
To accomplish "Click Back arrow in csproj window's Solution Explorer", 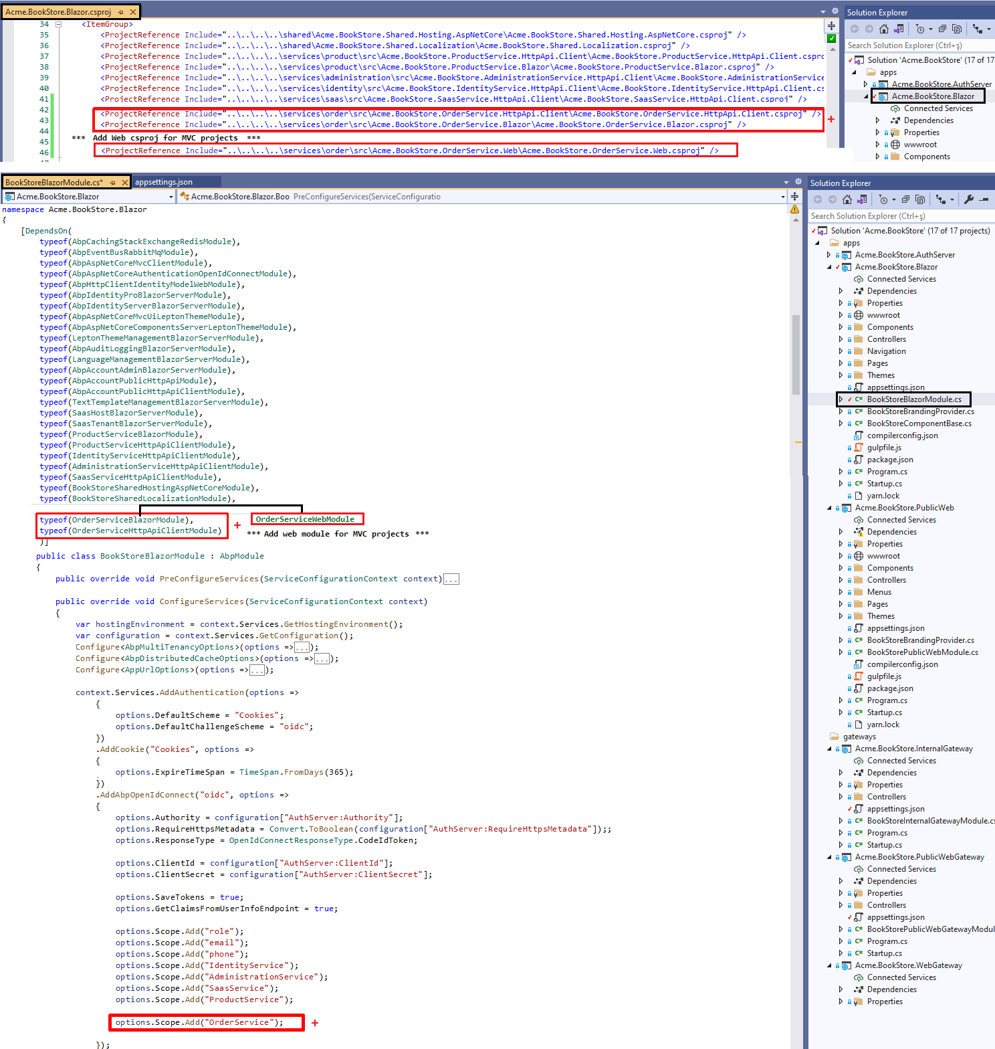I will tap(855, 29).
